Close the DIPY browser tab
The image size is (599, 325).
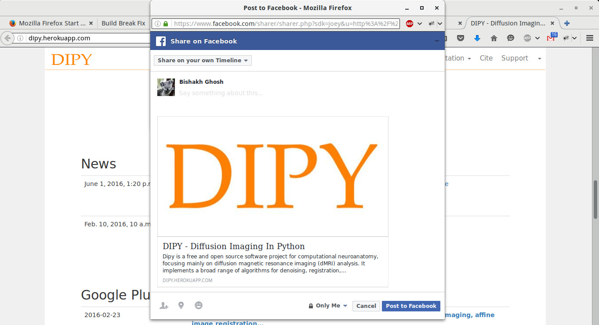tap(553, 23)
